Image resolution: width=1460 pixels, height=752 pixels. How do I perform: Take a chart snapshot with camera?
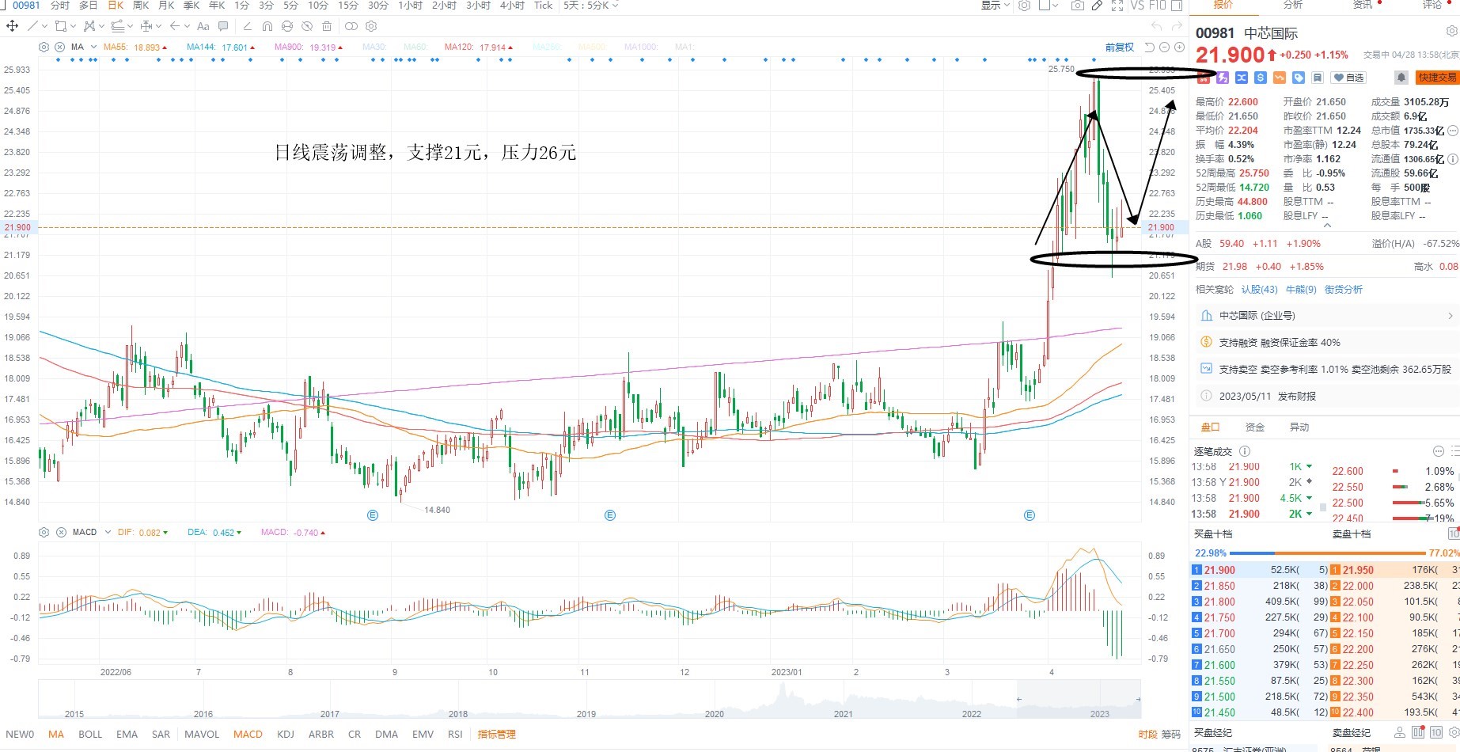(x=1078, y=6)
